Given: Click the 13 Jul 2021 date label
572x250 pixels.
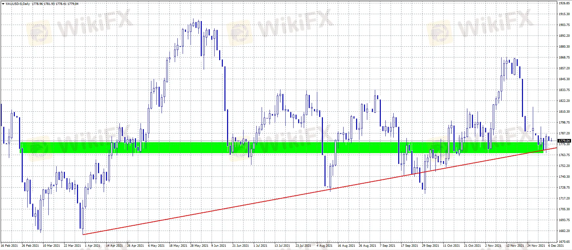Looking at the screenshot, I should click(x=282, y=246).
